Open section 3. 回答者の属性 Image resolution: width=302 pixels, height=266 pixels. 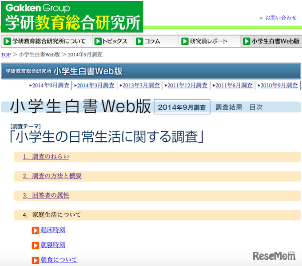46,195
